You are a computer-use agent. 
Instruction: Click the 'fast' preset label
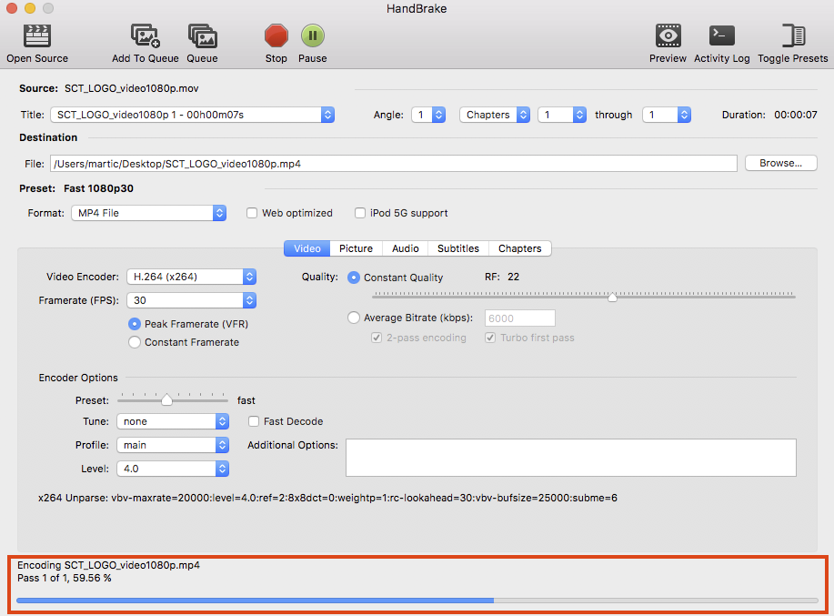coord(246,400)
